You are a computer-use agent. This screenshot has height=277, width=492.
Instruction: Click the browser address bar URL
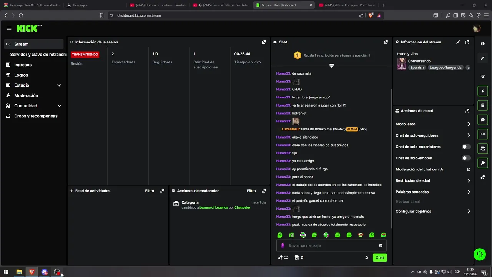(x=139, y=15)
